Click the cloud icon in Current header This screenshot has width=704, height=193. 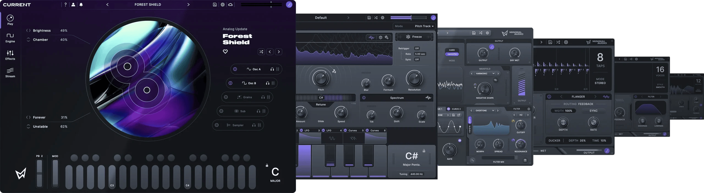[x=230, y=4]
